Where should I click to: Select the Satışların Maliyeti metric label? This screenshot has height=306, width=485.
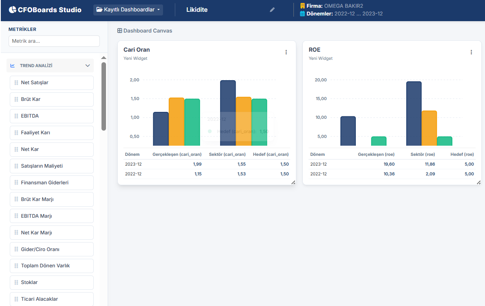(x=42, y=166)
